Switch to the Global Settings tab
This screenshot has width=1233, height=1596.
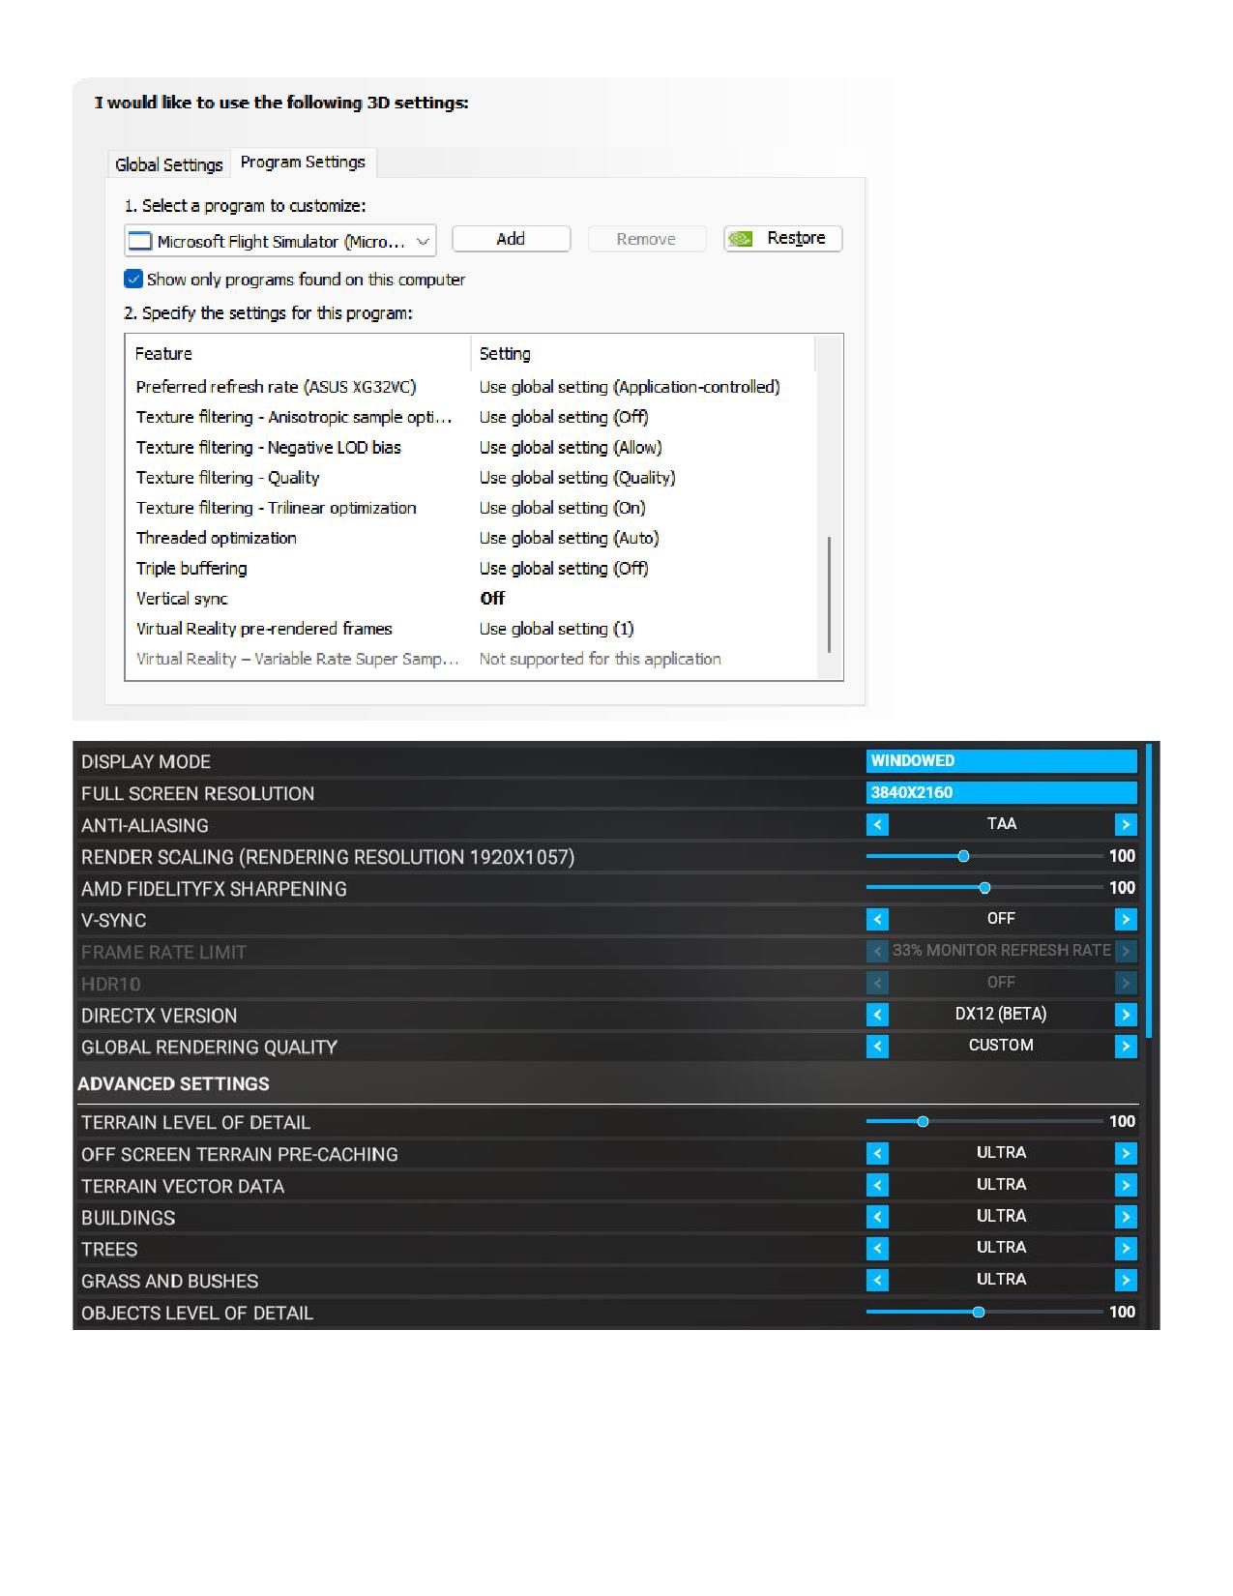tap(169, 164)
